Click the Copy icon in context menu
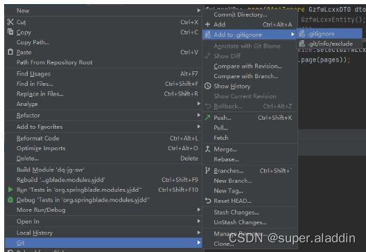 coord(10,31)
